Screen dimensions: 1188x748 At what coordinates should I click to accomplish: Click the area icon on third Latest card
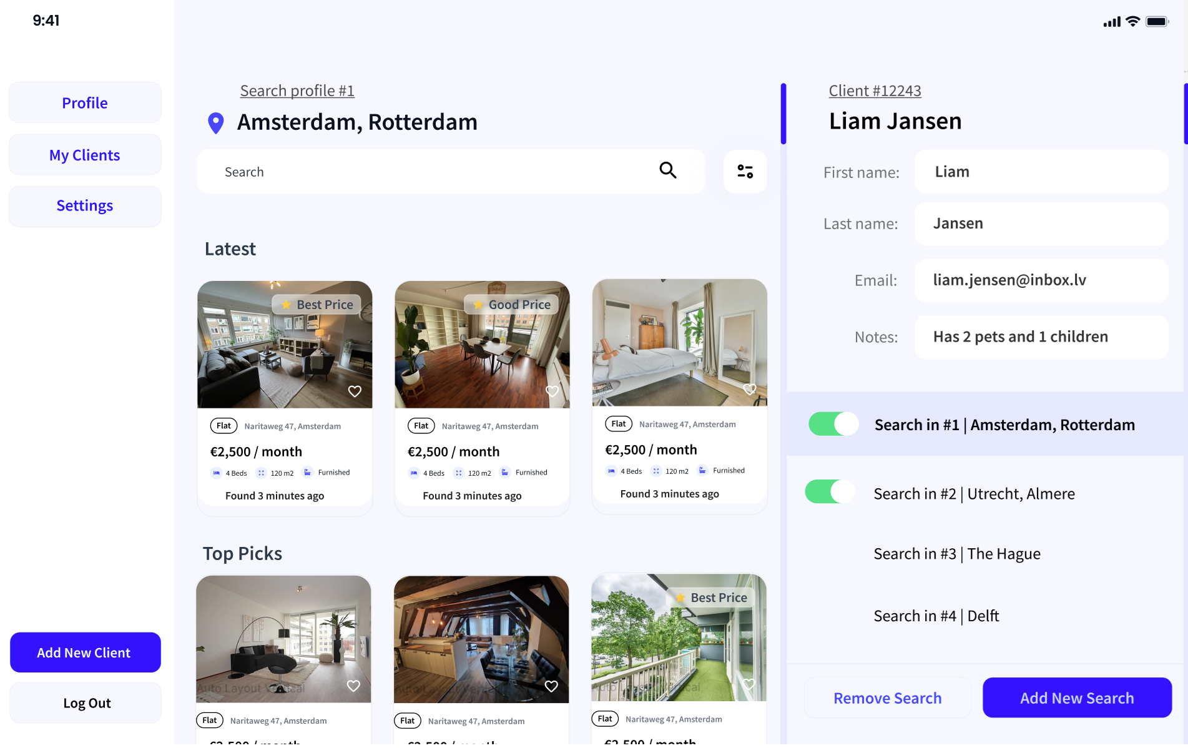tap(656, 471)
